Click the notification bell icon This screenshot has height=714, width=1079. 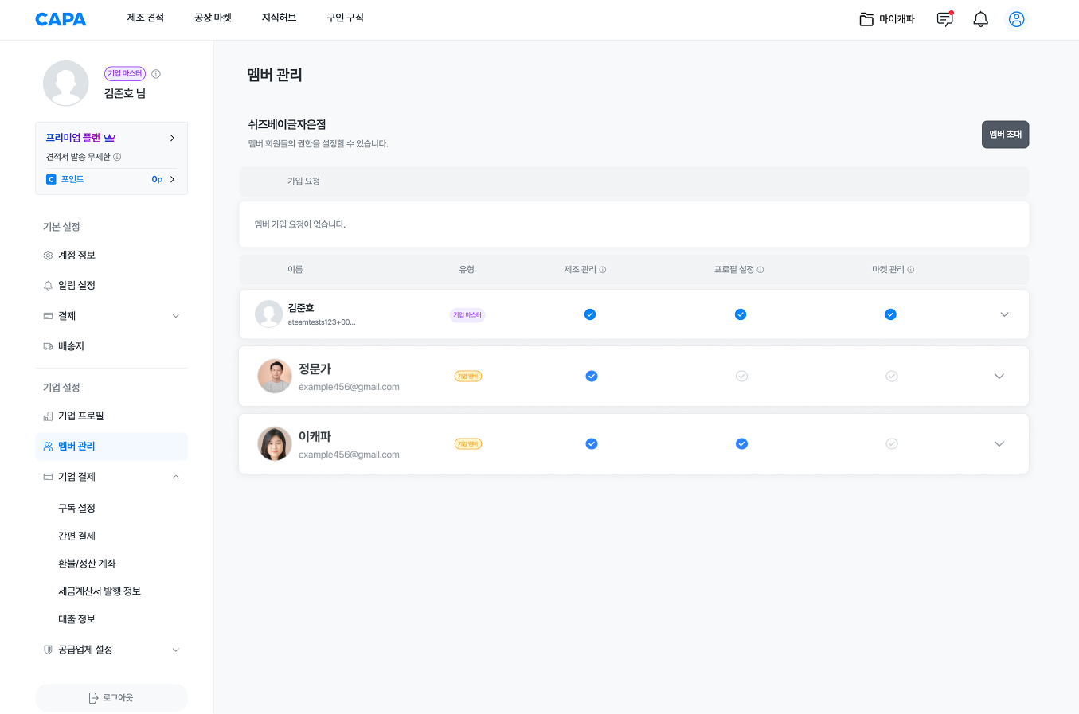click(x=980, y=19)
